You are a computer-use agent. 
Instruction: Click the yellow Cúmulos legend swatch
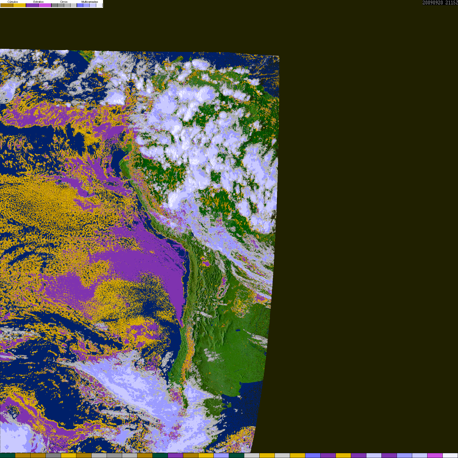[20, 5]
